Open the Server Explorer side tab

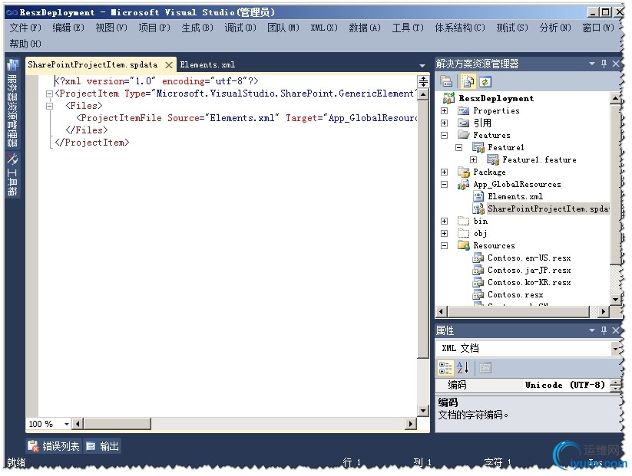(x=12, y=103)
